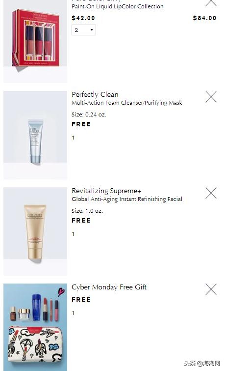Click the $84.00 total price
The width and height of the screenshot is (225, 371).
[x=204, y=18]
